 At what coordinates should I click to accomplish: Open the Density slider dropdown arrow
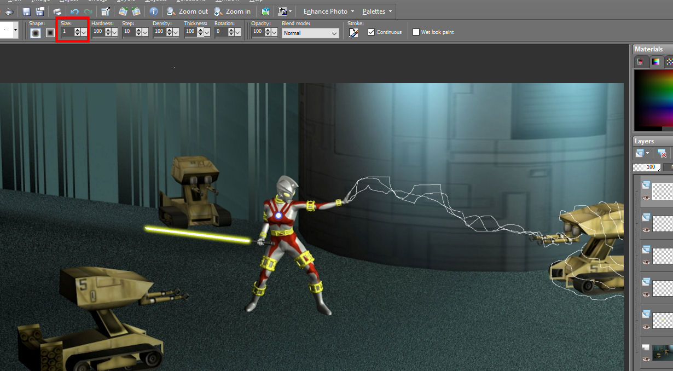176,32
